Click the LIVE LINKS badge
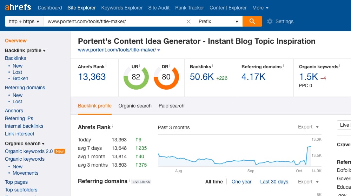351x196 pixels. pyautogui.click(x=141, y=182)
